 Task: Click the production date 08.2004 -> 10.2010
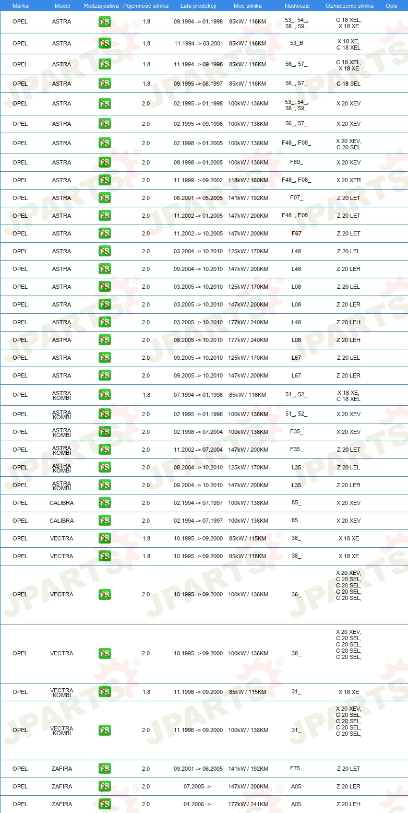tap(198, 467)
